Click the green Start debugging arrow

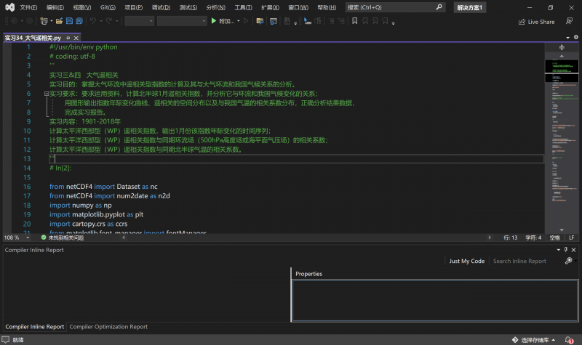click(x=213, y=21)
